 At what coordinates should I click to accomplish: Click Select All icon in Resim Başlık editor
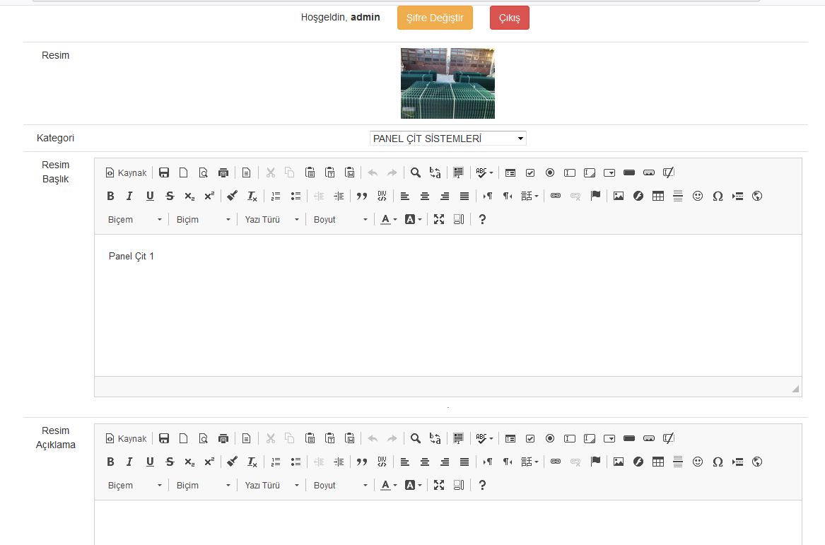pos(458,172)
